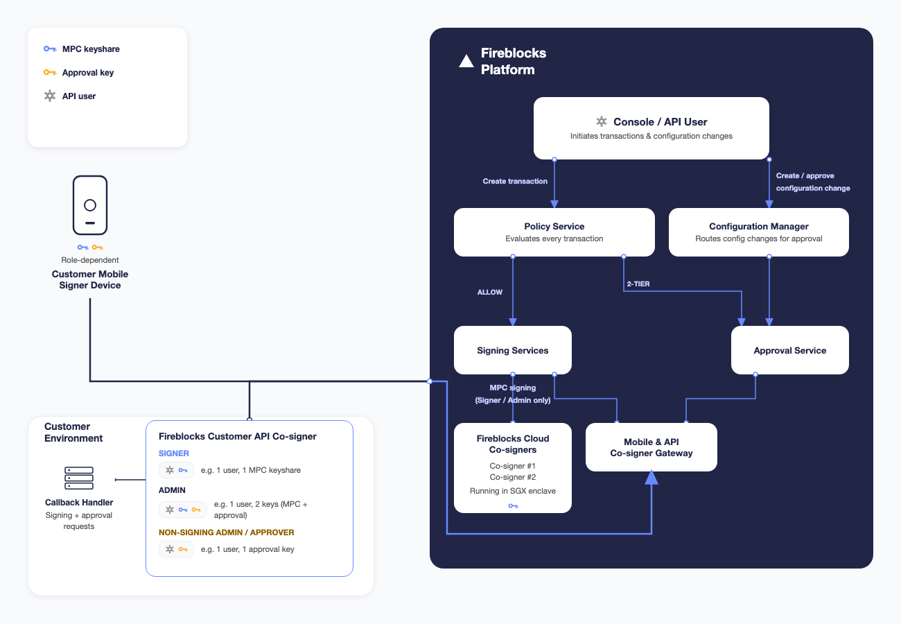The width and height of the screenshot is (901, 624).
Task: Click the 'Signing Services' box
Action: click(x=513, y=350)
